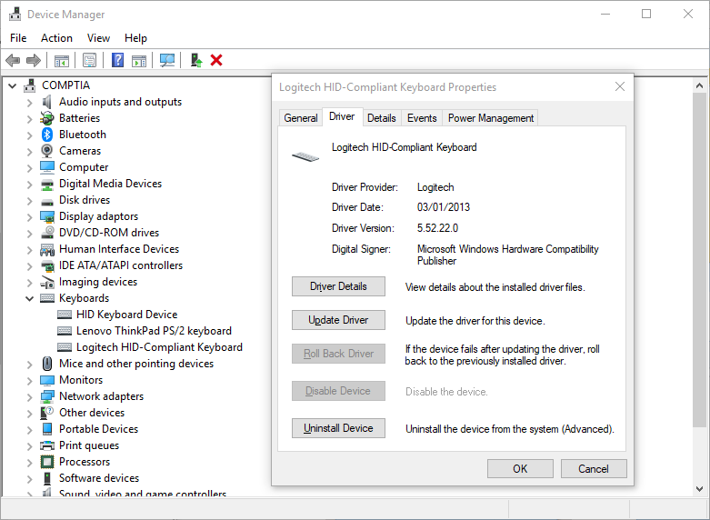Click the DVD/CD-ROM drives disc icon
Image resolution: width=710 pixels, height=520 pixels.
click(47, 233)
